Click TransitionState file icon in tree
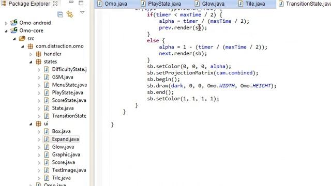 (x=47, y=116)
